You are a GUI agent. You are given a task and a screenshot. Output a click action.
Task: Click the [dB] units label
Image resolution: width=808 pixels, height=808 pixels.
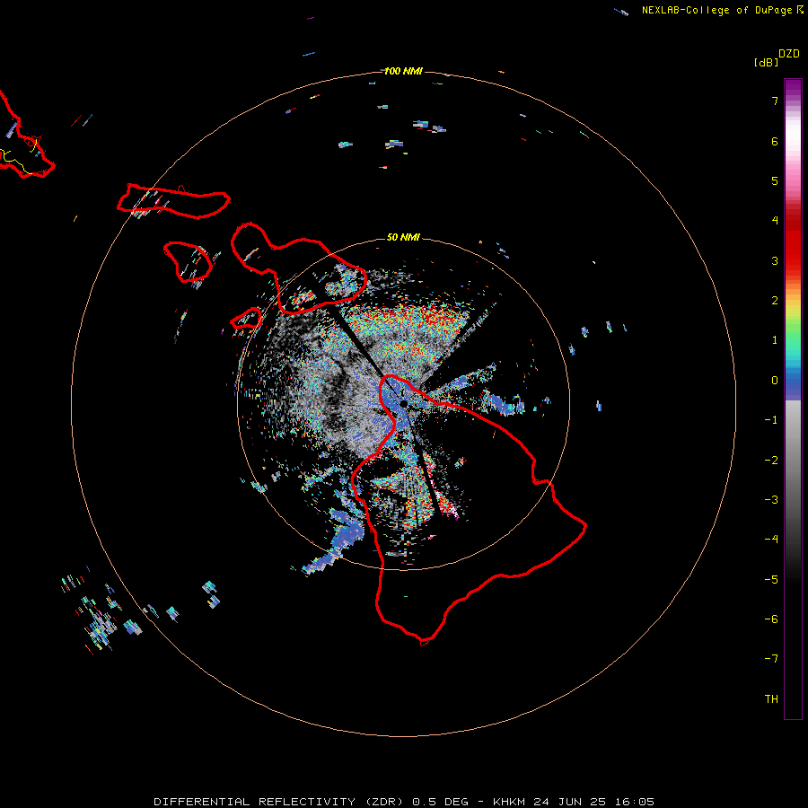767,62
